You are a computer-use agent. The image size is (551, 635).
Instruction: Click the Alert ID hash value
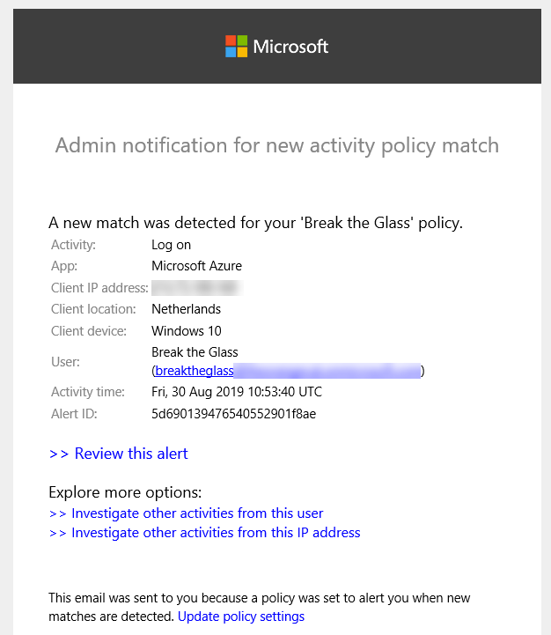pos(233,413)
